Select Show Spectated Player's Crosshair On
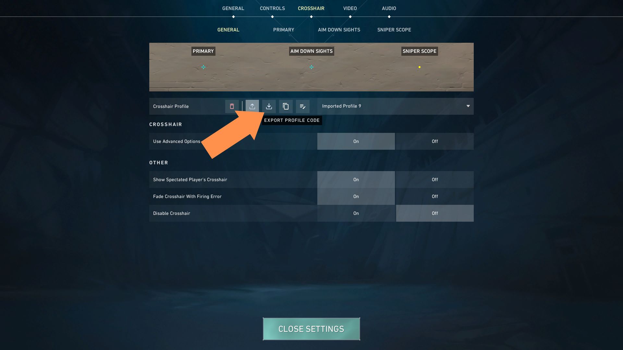 tap(356, 180)
